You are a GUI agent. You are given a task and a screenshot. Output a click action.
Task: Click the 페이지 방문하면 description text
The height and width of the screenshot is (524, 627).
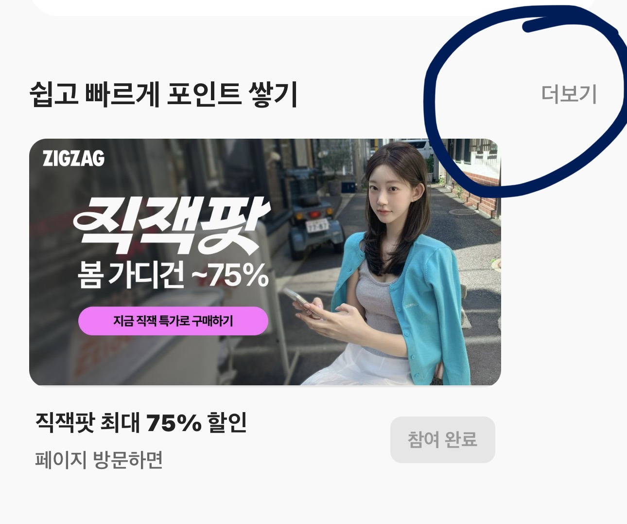click(x=99, y=460)
